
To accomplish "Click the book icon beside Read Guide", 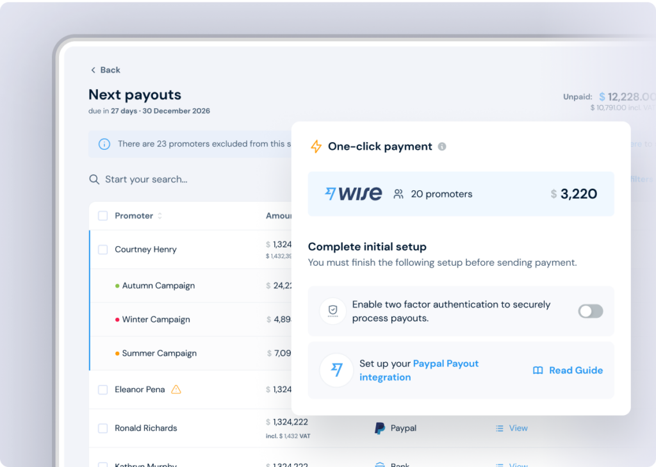I will (x=538, y=370).
